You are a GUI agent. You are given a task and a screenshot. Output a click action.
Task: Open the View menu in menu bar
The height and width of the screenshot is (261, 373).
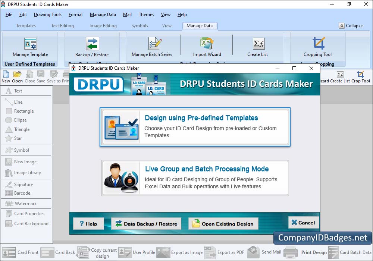click(166, 15)
